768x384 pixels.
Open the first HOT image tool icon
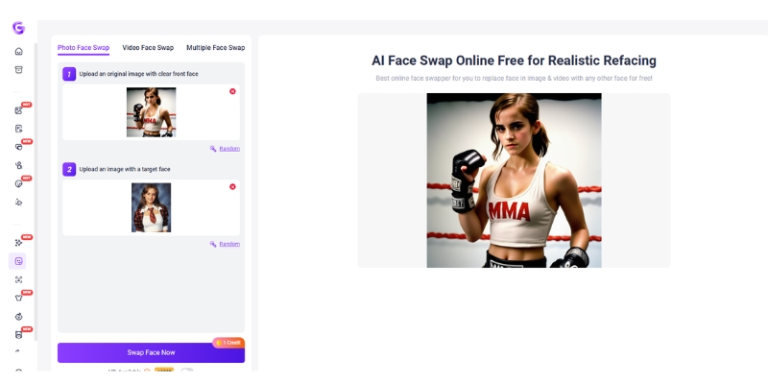pos(18,110)
